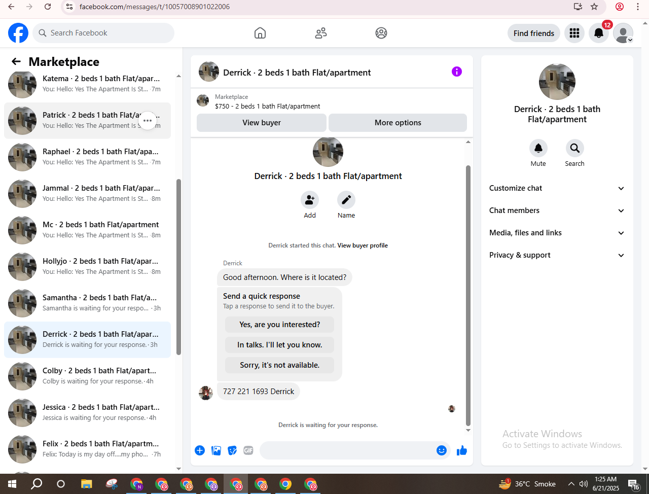Open conversation info purple icon
Image resolution: width=649 pixels, height=494 pixels.
pyautogui.click(x=457, y=72)
